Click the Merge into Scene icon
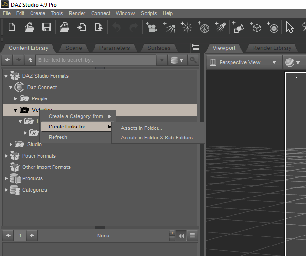306x256 pixels. click(64, 27)
